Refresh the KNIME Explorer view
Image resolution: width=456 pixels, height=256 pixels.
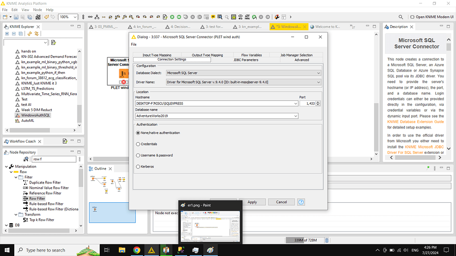pos(29,34)
